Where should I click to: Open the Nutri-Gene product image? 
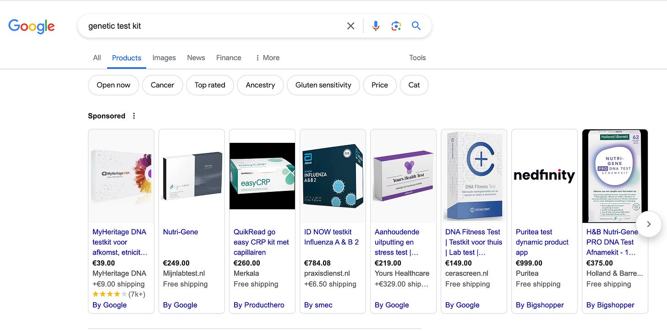(x=191, y=176)
